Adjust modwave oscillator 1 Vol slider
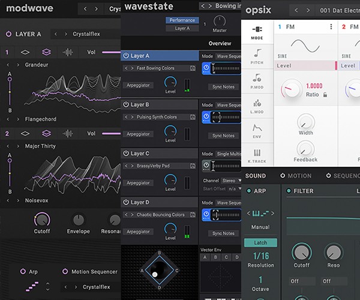Image resolution: width=360 pixels, height=300 pixels. click(112, 52)
